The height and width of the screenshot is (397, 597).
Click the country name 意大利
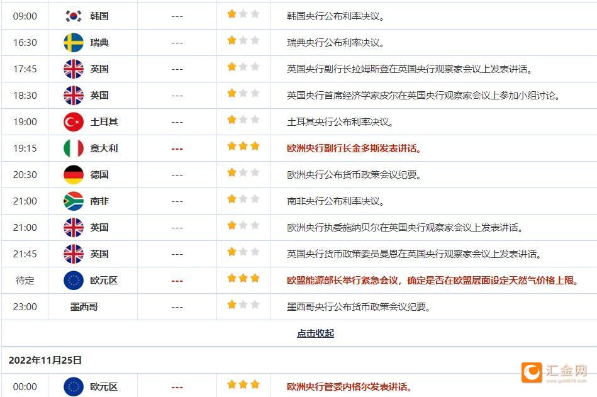click(x=104, y=148)
